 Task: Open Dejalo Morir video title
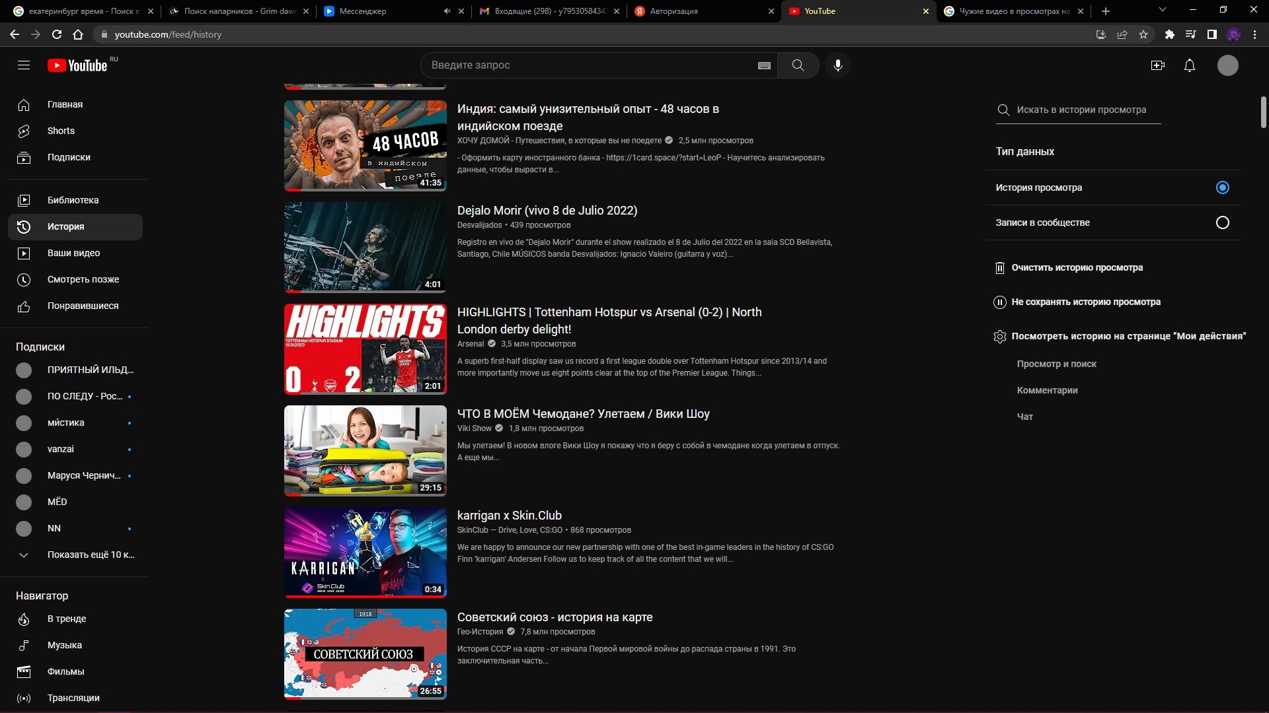click(x=547, y=211)
